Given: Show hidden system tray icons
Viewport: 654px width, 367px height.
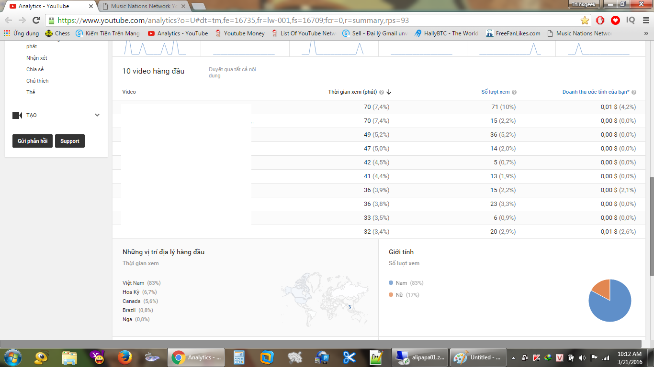Looking at the screenshot, I should (514, 357).
